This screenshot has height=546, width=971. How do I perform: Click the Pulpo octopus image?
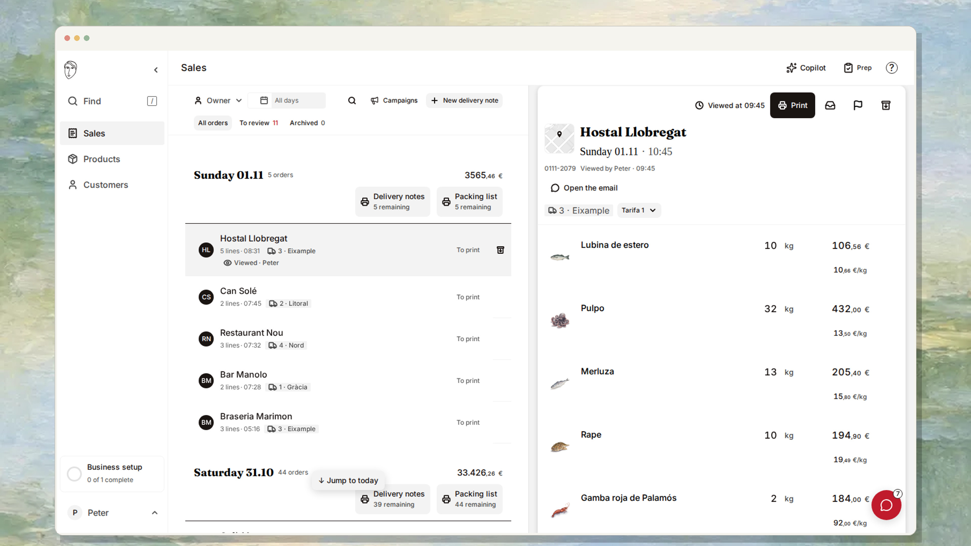point(560,321)
